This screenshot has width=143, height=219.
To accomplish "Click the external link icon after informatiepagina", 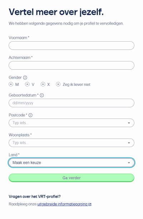I will [x=90, y=204].
